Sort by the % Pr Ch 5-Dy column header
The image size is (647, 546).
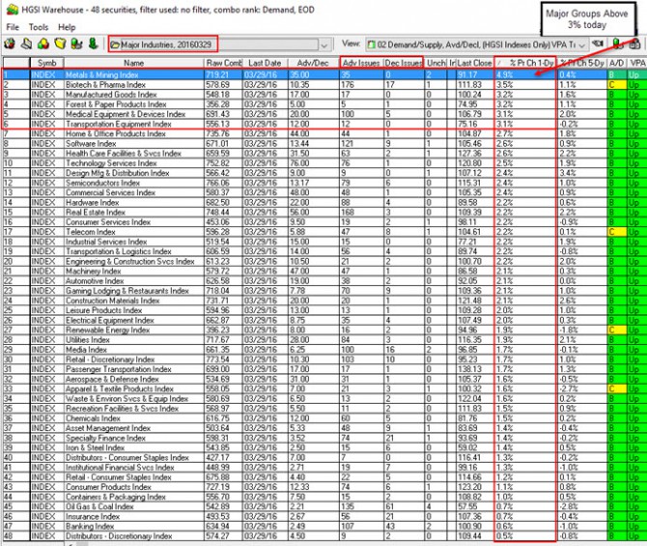click(x=582, y=63)
